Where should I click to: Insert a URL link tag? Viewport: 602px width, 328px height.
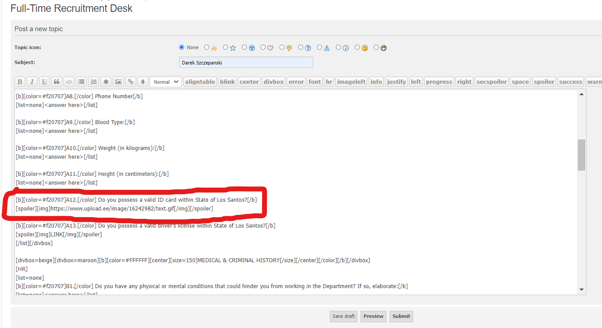pyautogui.click(x=130, y=82)
